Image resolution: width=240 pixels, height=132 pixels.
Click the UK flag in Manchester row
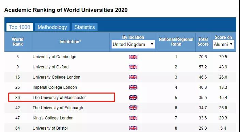(x=133, y=98)
